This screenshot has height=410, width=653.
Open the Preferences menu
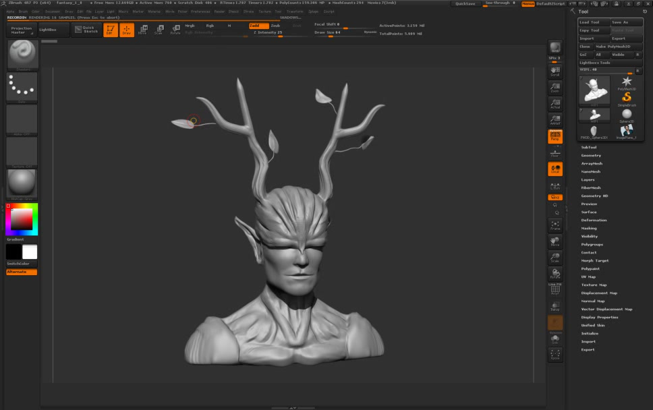pos(200,11)
